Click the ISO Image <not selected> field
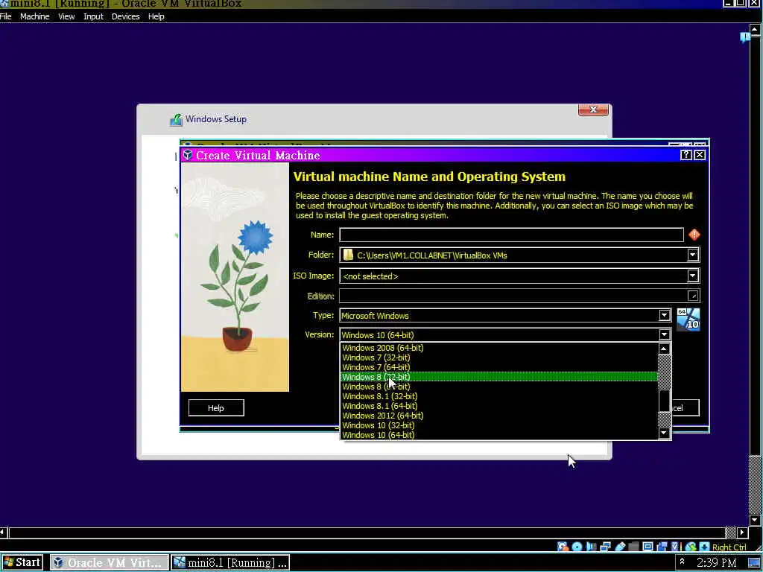 [519, 276]
